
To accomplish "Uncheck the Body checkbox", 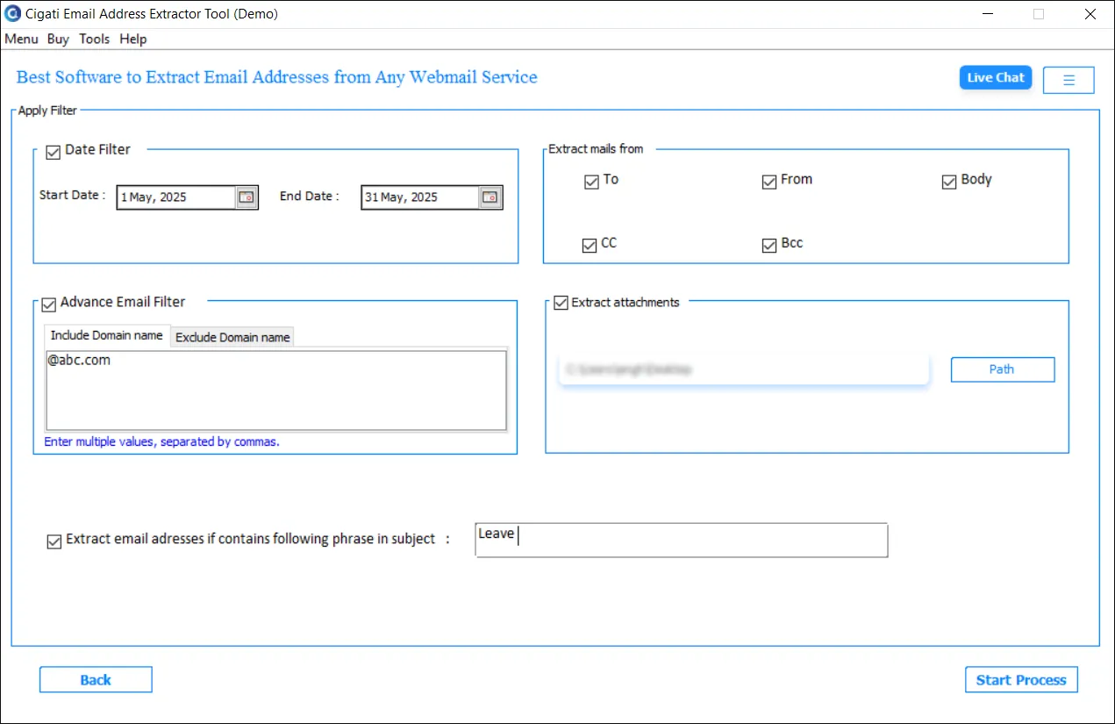I will click(x=948, y=182).
